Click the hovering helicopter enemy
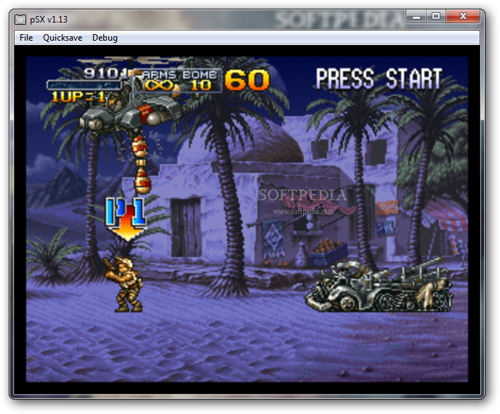This screenshot has height=414, width=500. tap(131, 113)
